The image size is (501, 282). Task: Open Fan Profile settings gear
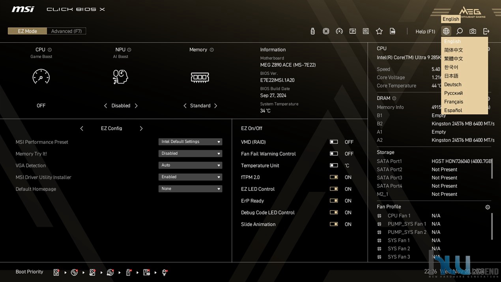[x=488, y=207]
